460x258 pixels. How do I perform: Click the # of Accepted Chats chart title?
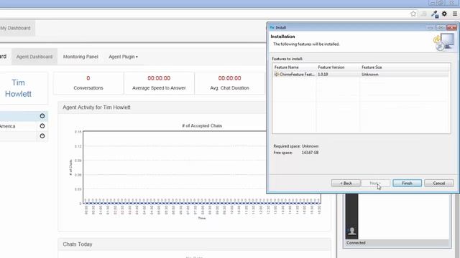[202, 126]
